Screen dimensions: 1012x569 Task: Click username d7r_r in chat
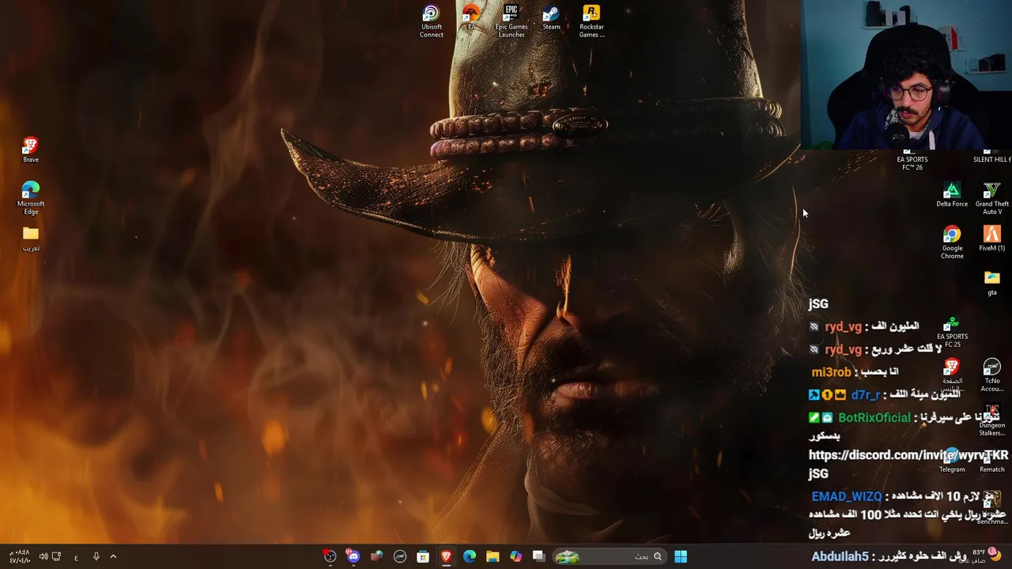[x=865, y=395]
